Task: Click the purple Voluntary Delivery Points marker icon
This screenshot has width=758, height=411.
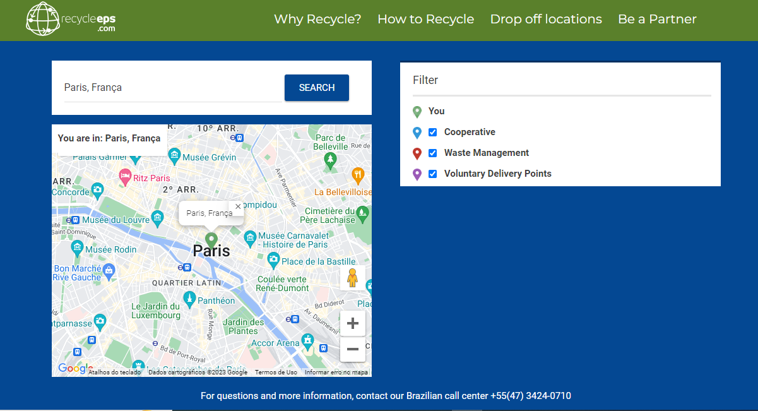Action: [x=417, y=174]
